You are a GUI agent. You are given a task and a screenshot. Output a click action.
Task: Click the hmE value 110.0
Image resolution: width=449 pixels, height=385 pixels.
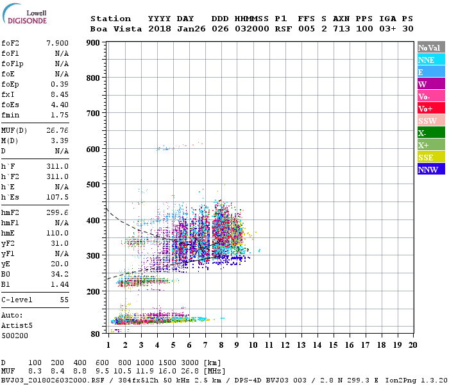[57, 233]
